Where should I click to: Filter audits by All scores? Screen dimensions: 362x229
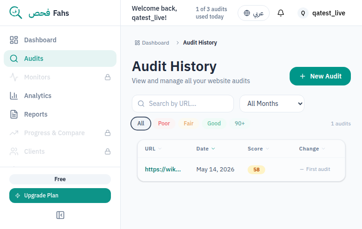click(141, 124)
